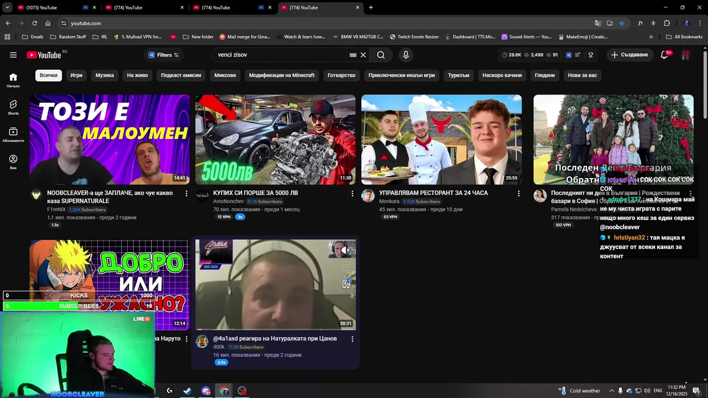
Task: Click the vidIQ trophy icon in header
Action: (591, 55)
